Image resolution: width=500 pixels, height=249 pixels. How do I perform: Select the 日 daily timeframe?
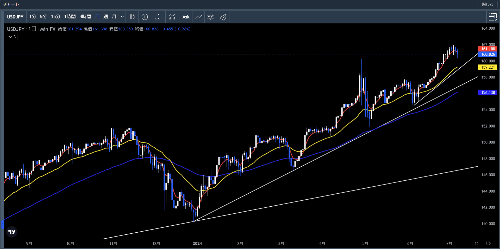97,17
